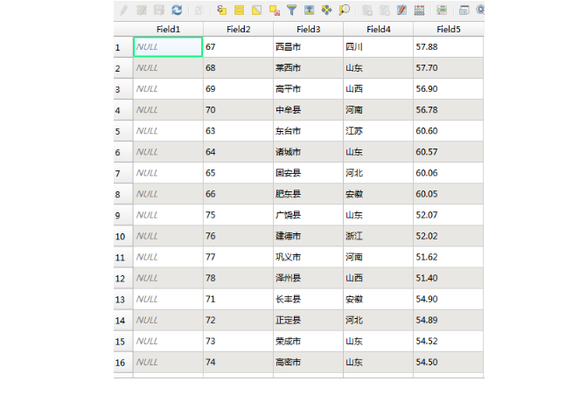Click the value 60.05
The height and width of the screenshot is (395, 586).
pyautogui.click(x=427, y=194)
